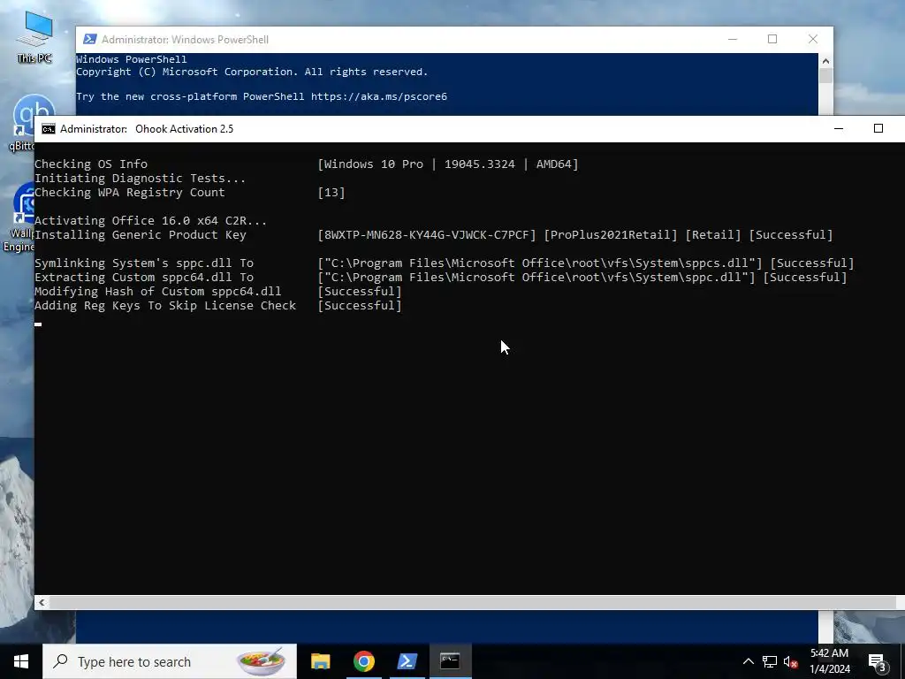Click the [13] registry count value
Viewport: 905px width, 679px height.
331,192
